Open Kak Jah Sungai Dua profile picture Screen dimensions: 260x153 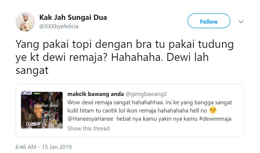point(25,22)
